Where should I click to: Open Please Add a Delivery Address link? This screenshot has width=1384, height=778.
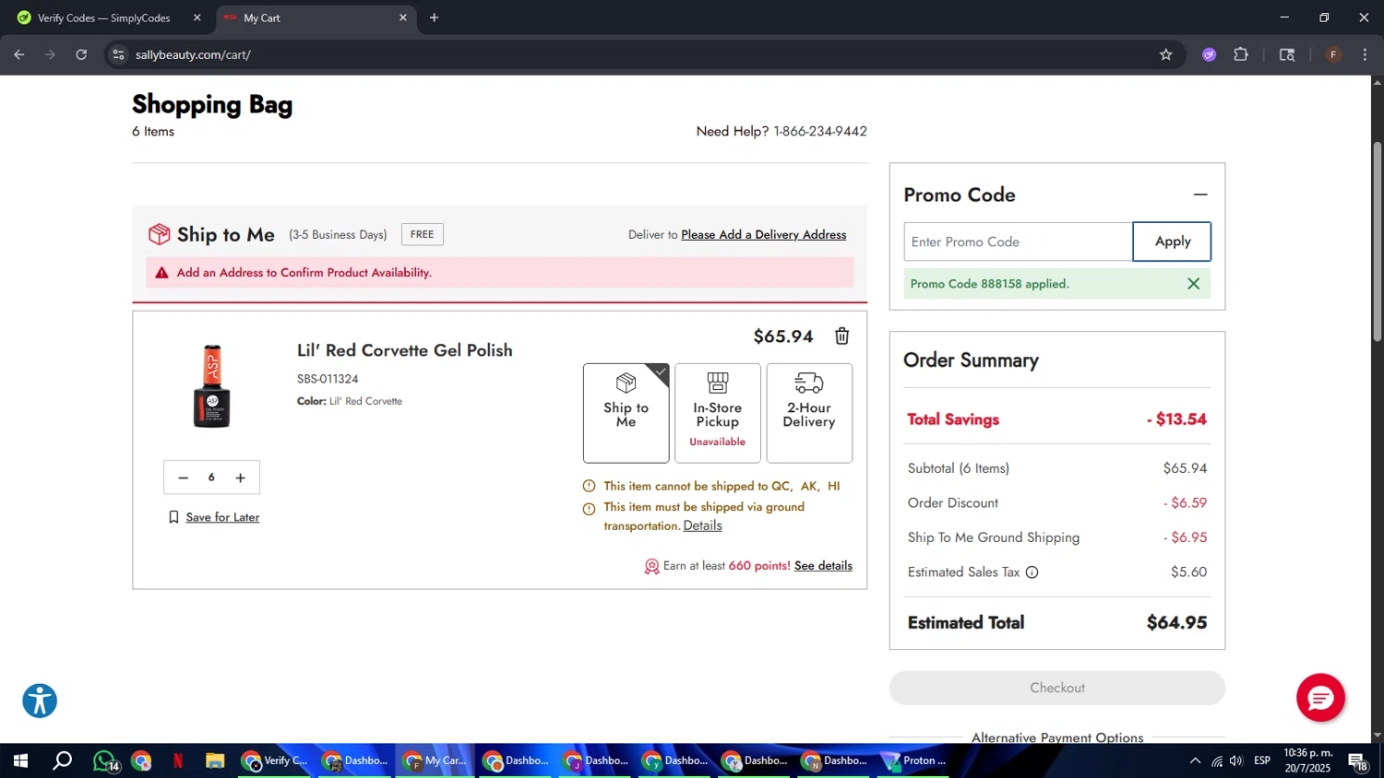tap(763, 235)
